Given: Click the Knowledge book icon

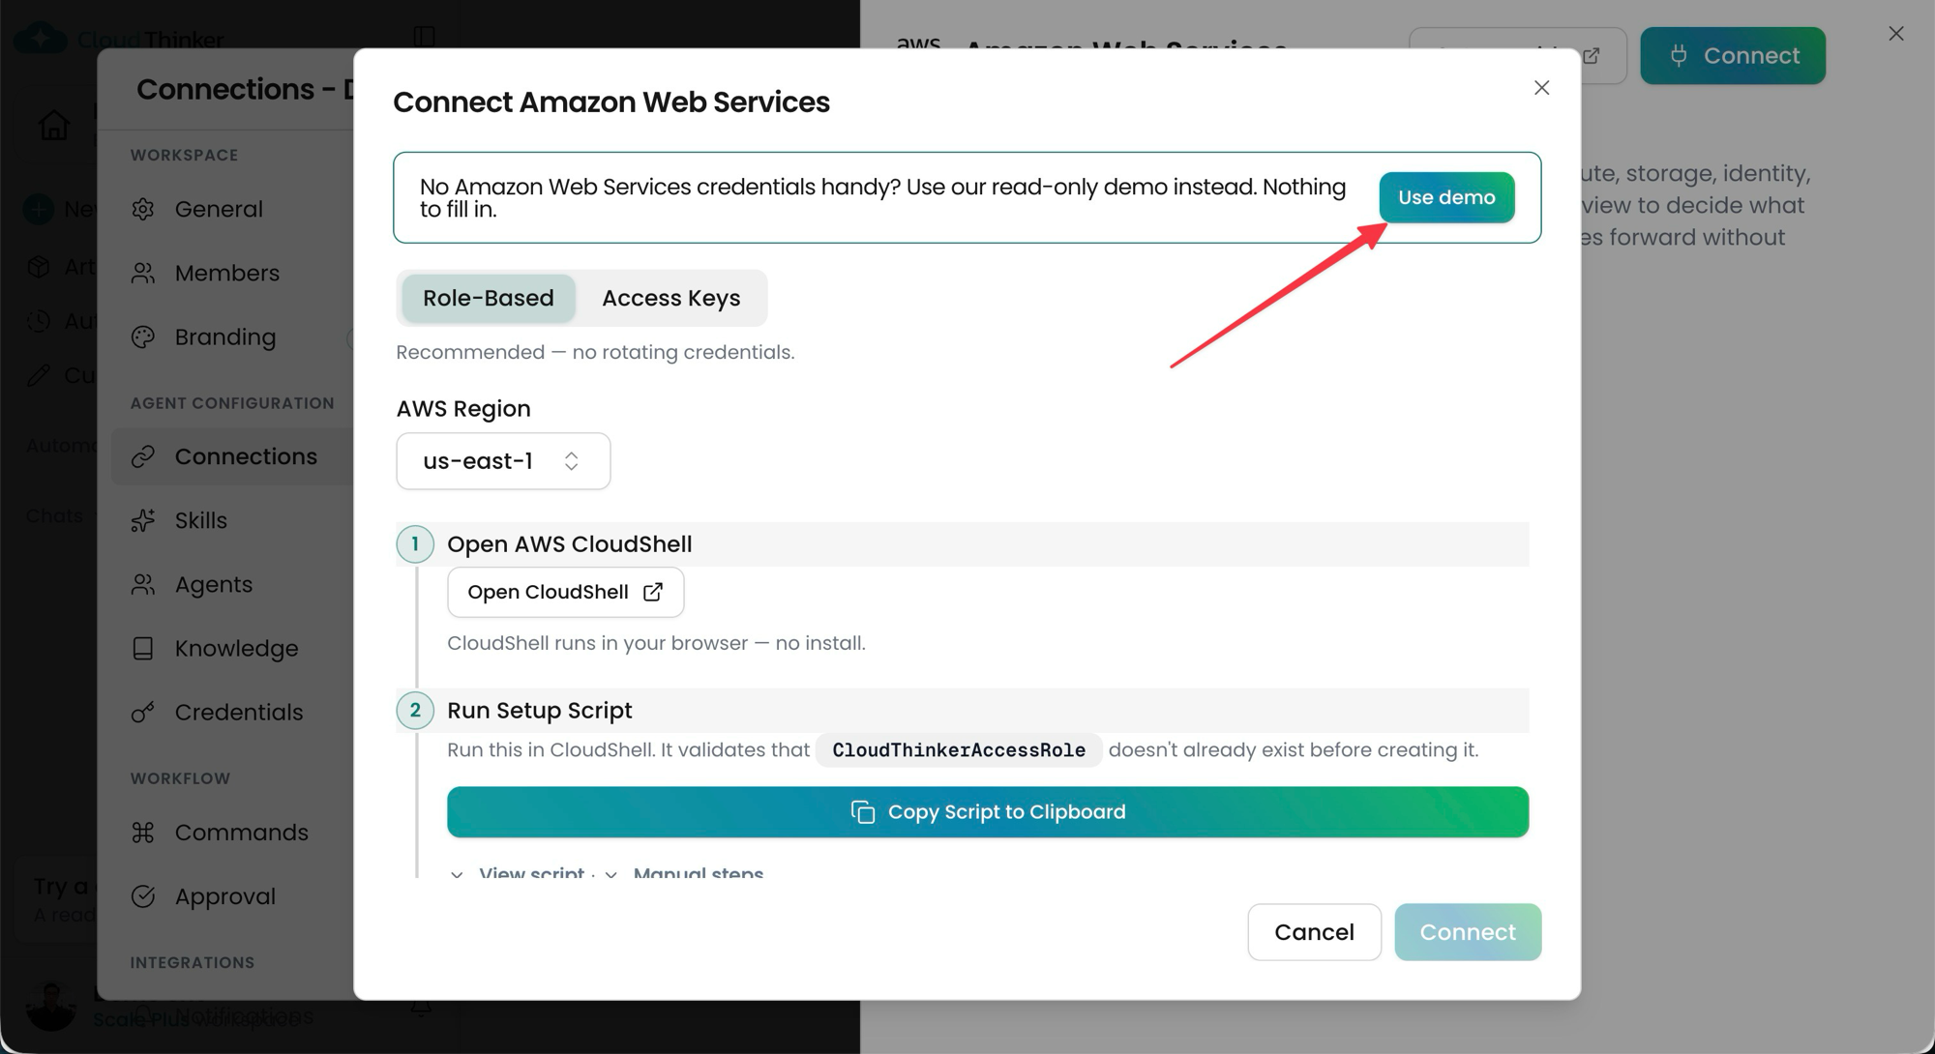Looking at the screenshot, I should 143,648.
